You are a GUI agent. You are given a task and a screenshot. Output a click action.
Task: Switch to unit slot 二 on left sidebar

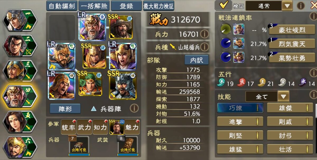click(x=20, y=45)
